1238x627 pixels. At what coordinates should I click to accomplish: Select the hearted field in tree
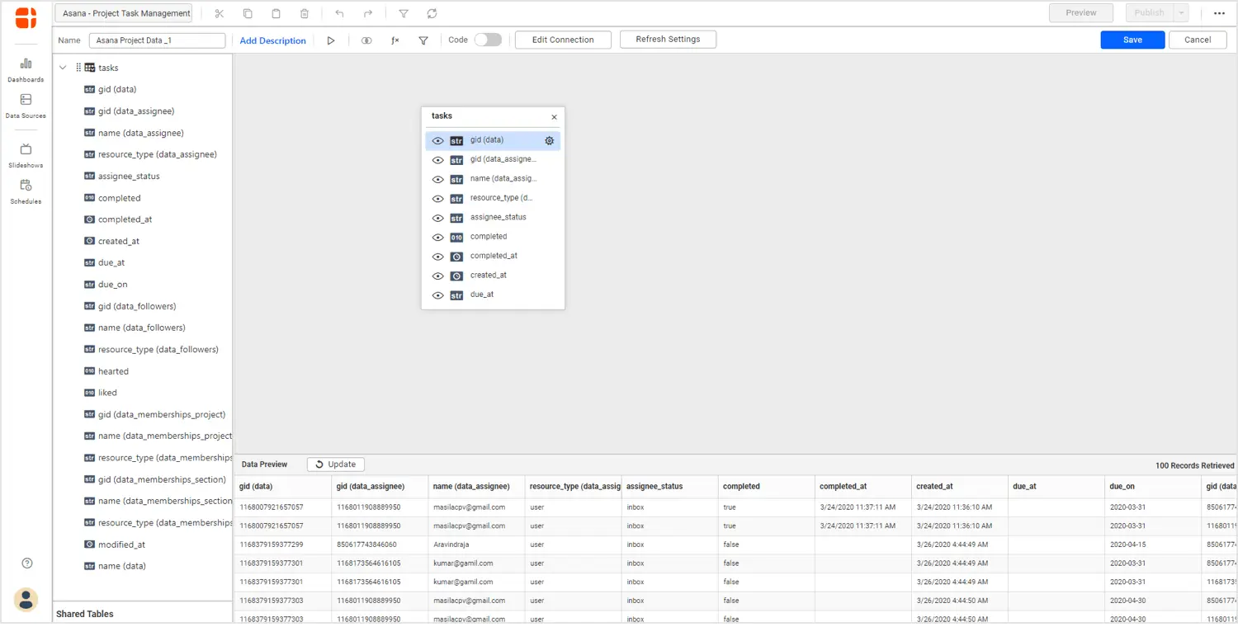click(113, 371)
